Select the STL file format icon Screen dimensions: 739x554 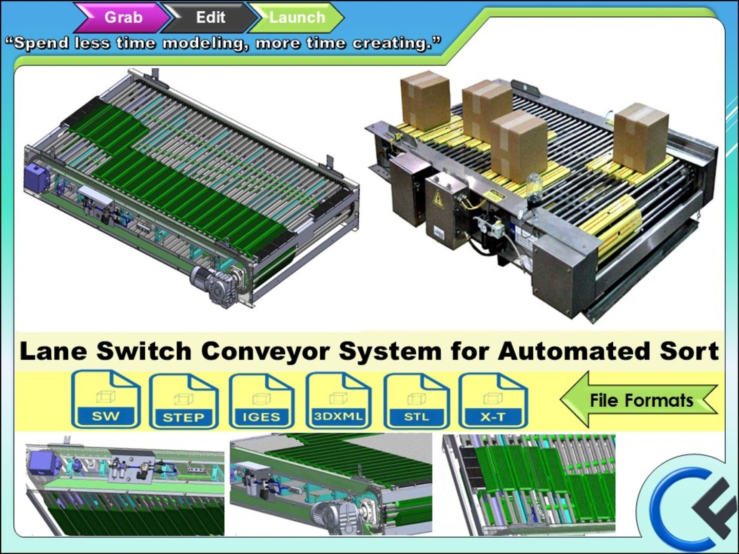pyautogui.click(x=416, y=401)
